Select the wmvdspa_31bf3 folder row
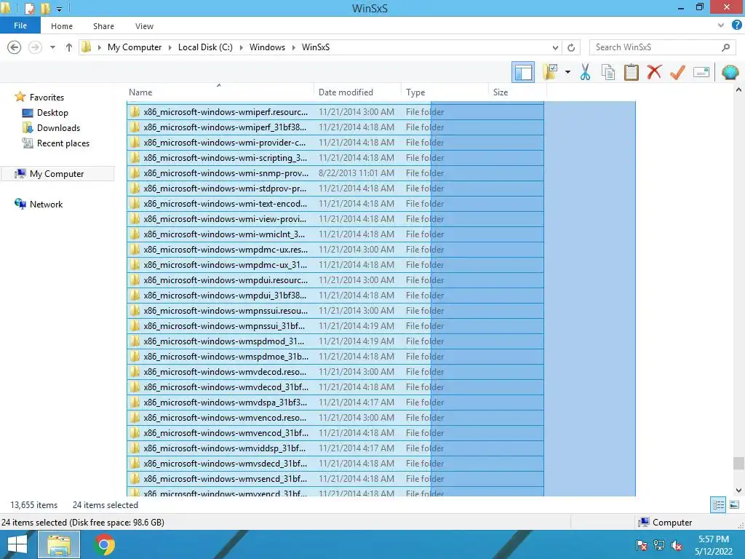The width and height of the screenshot is (745, 559). [x=335, y=402]
